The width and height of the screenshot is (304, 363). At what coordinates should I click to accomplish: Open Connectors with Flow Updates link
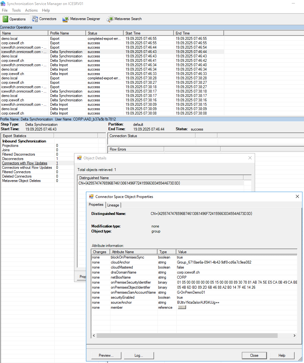coord(24,163)
